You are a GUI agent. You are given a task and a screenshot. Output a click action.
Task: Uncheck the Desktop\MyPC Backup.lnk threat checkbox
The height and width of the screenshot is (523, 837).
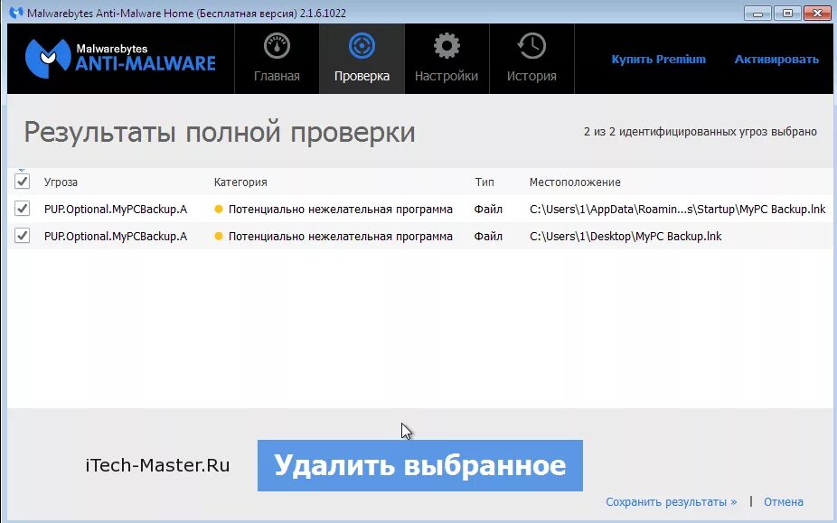pyautogui.click(x=22, y=236)
